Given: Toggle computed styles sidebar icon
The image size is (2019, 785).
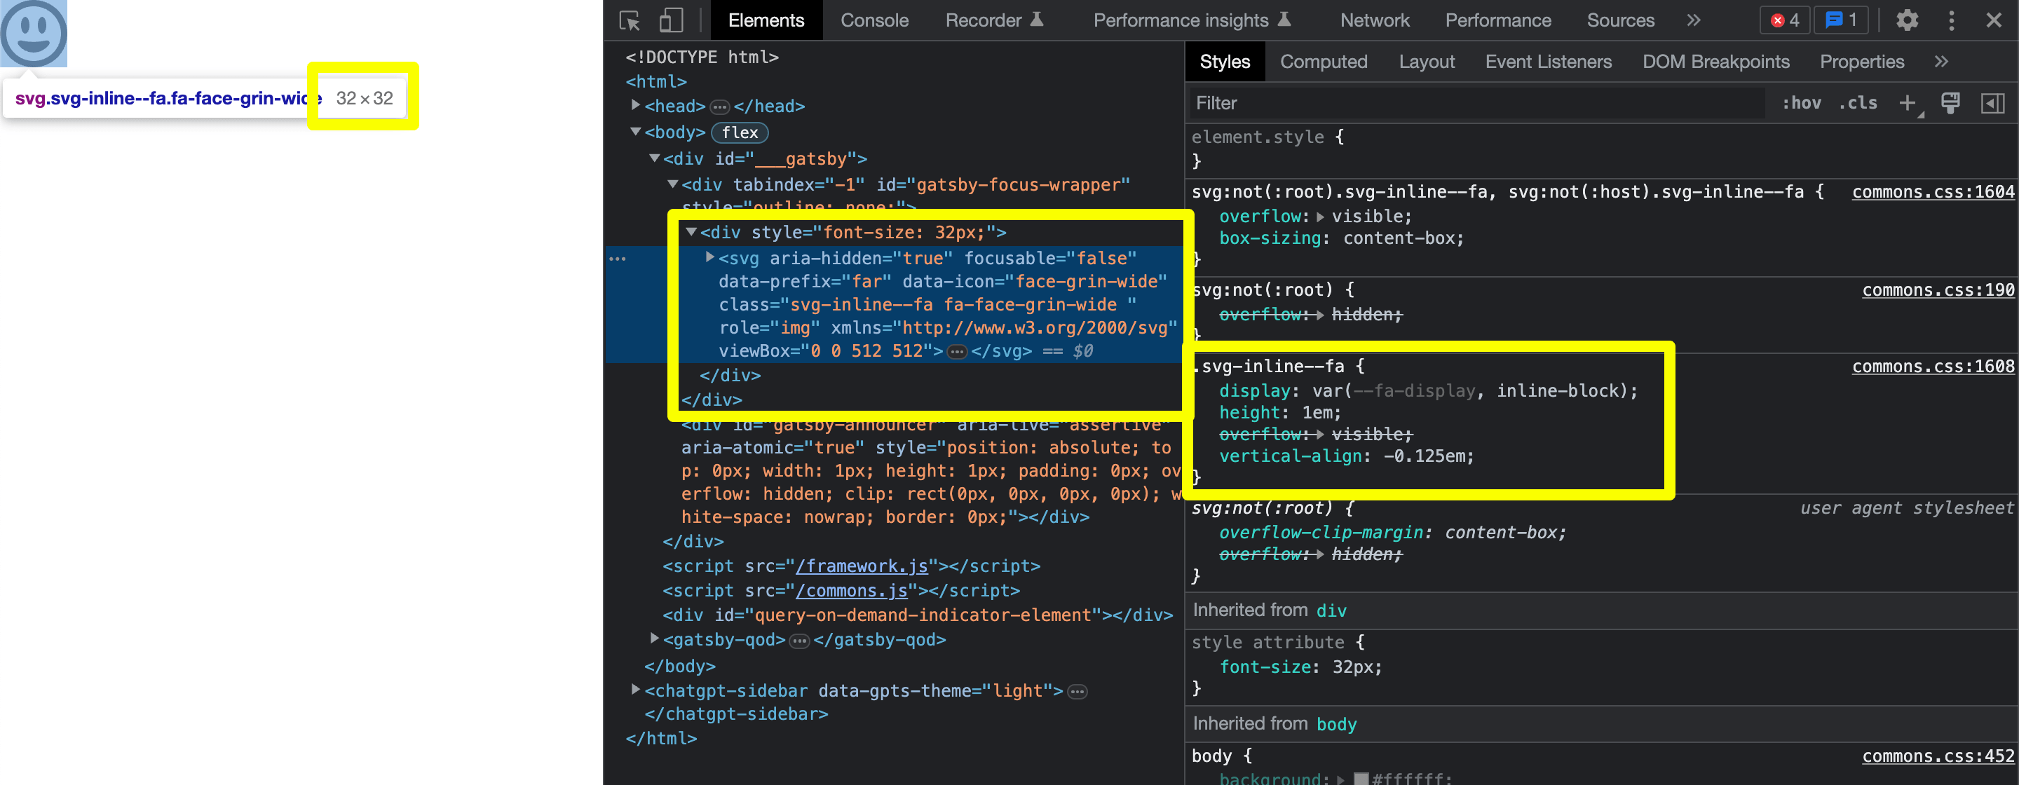Looking at the screenshot, I should tap(1992, 104).
